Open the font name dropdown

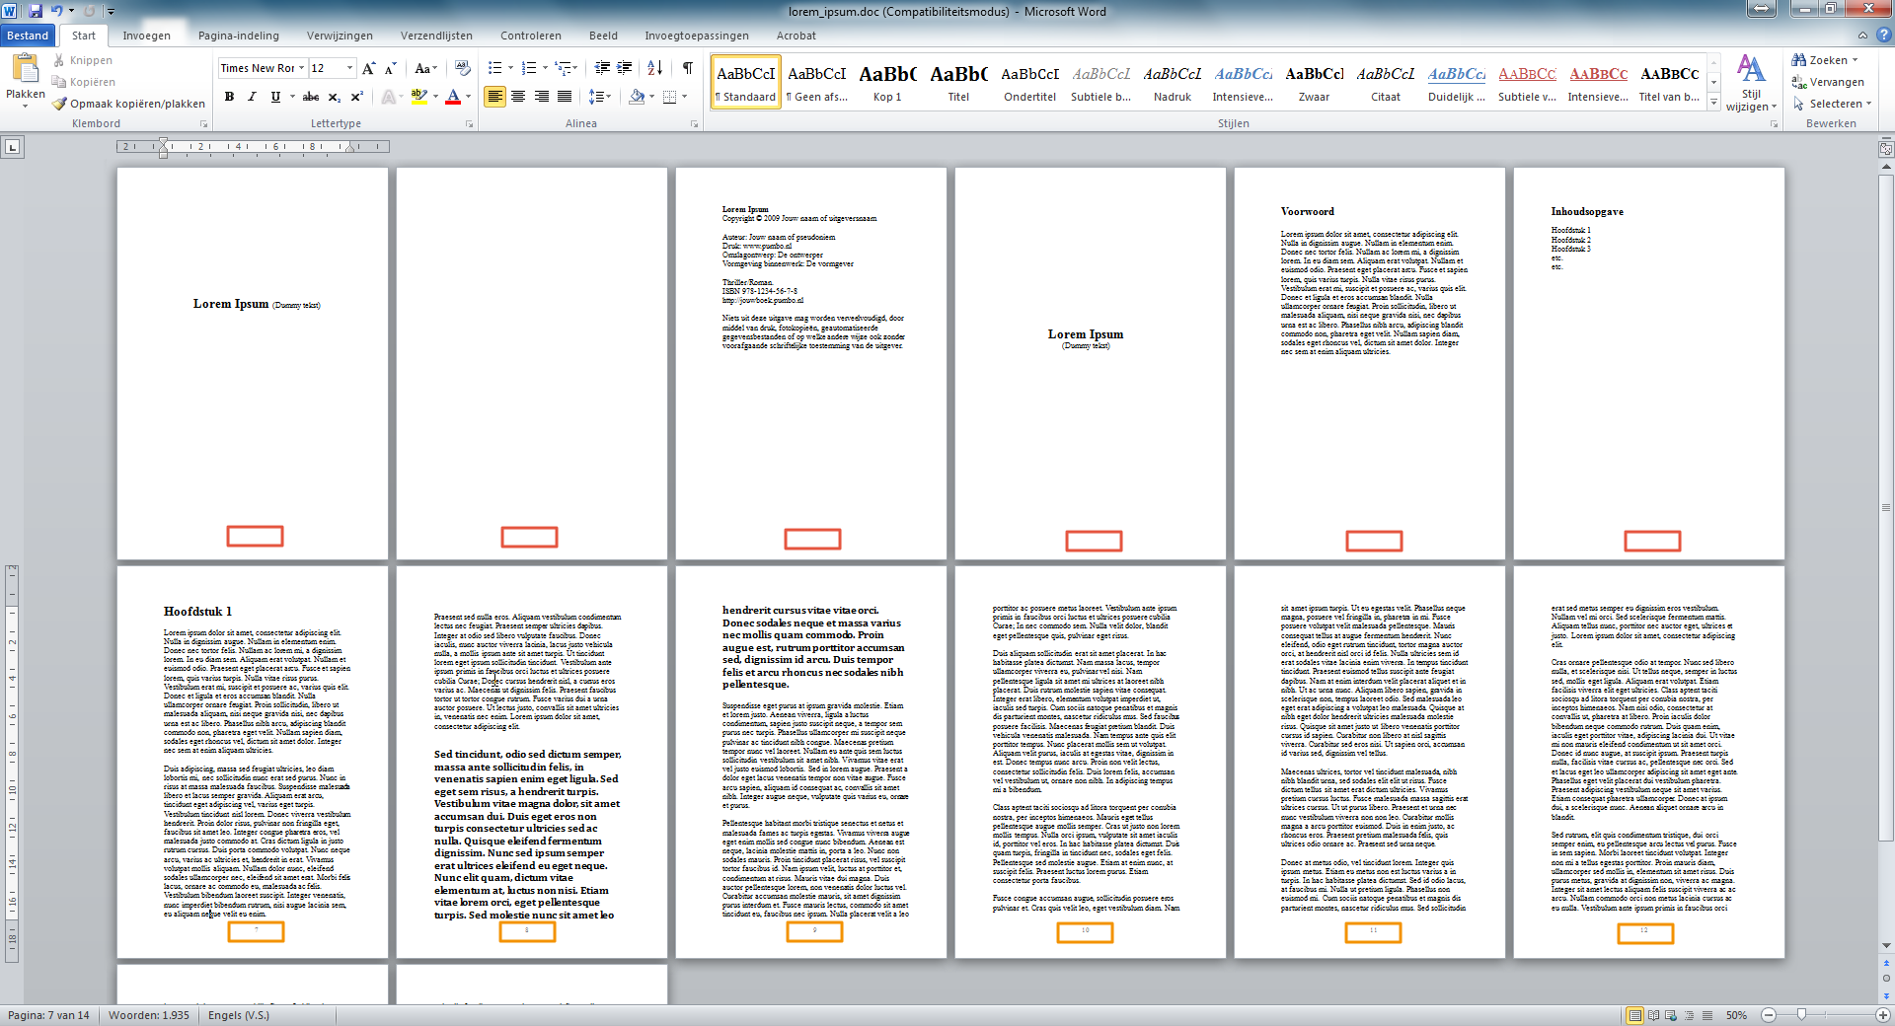point(302,68)
